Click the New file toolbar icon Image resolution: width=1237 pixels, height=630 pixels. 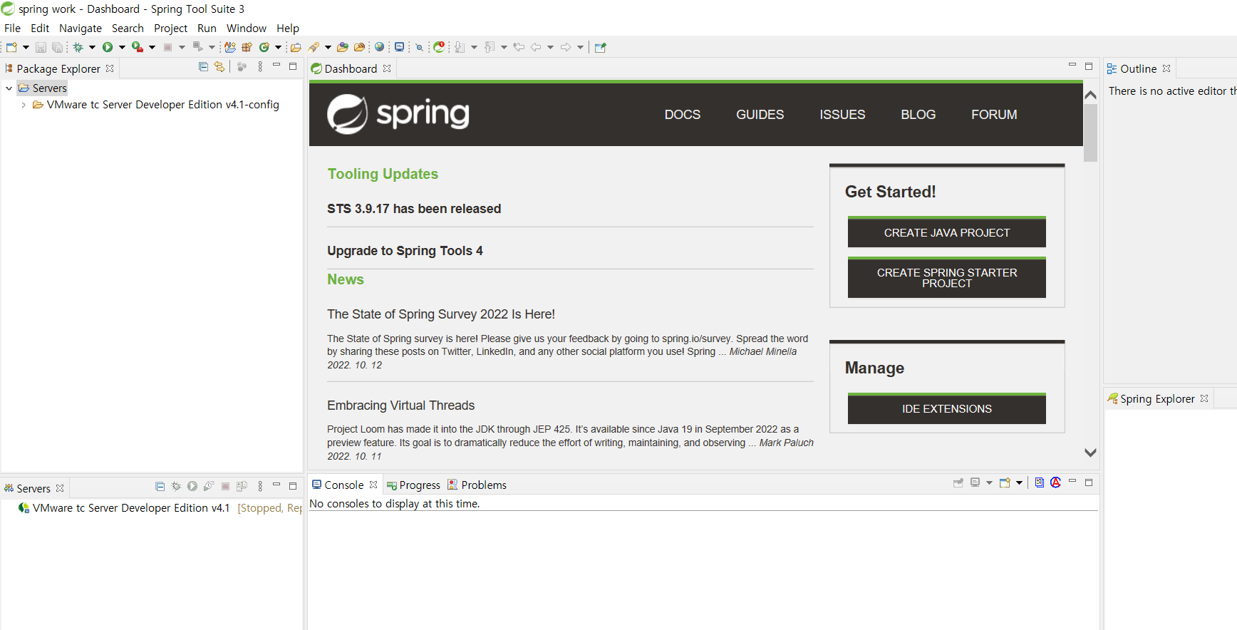click(11, 47)
